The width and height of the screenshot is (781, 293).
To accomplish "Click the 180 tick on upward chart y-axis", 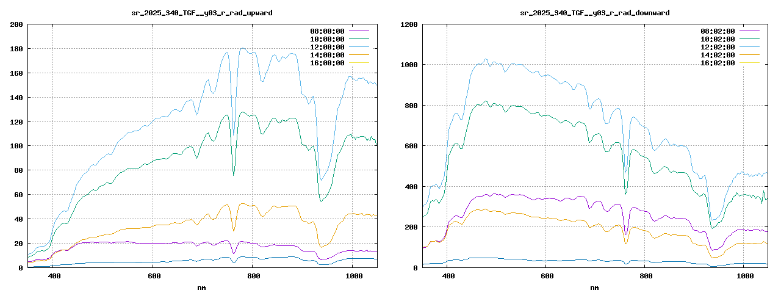I will (x=16, y=49).
